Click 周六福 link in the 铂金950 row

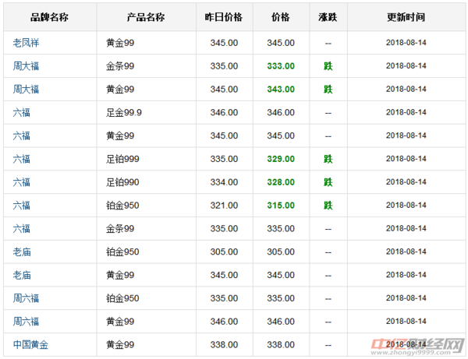26,298
